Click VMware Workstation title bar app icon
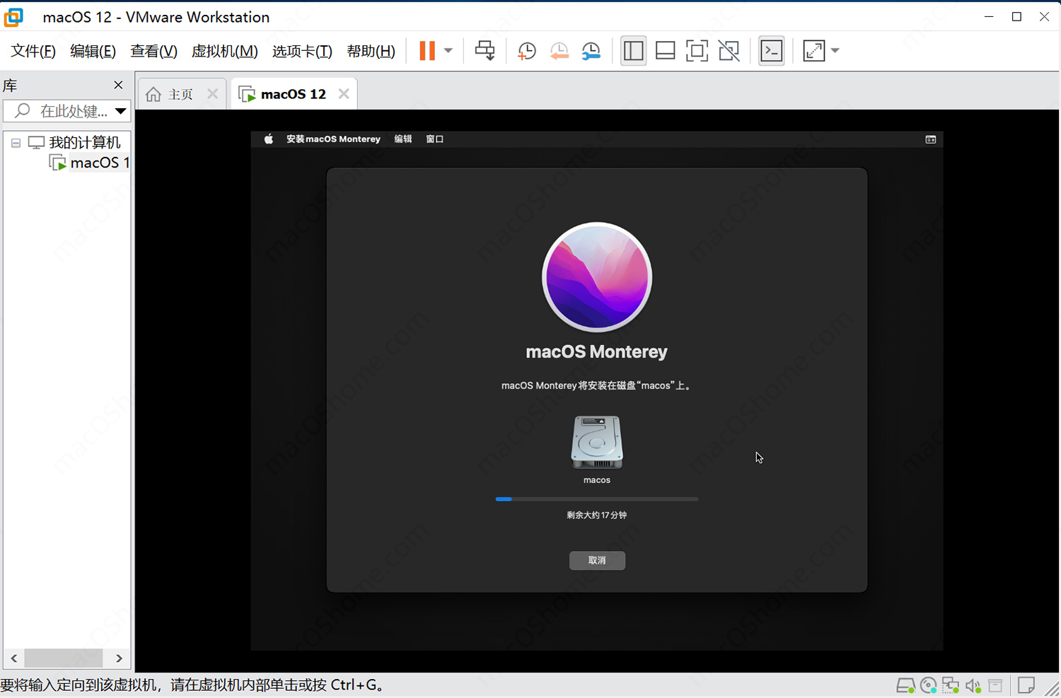This screenshot has width=1061, height=698. (x=13, y=17)
